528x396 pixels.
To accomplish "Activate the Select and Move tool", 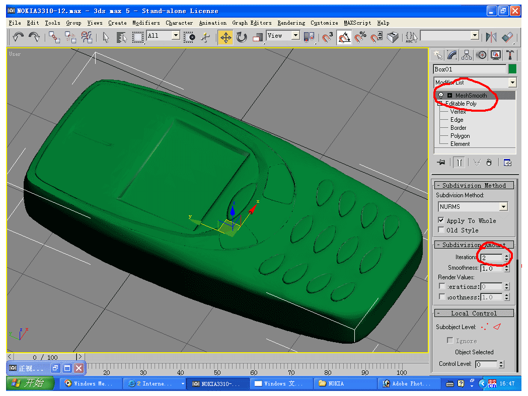I will [x=225, y=37].
